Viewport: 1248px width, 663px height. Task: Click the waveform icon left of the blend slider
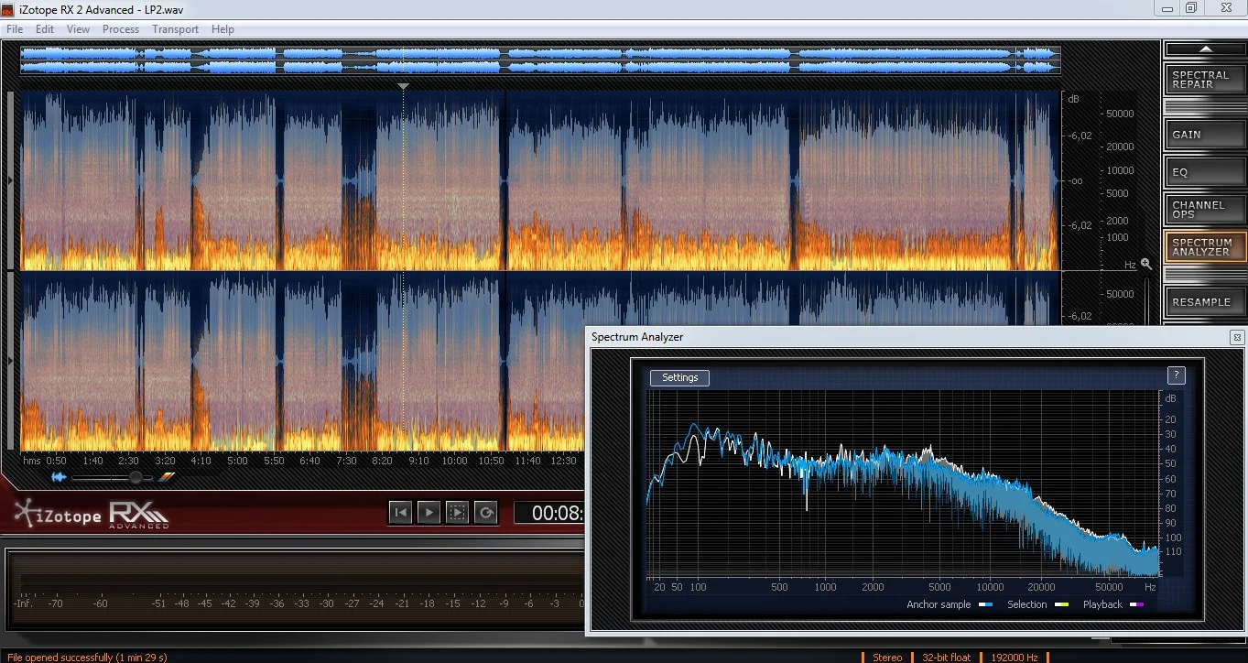coord(59,477)
